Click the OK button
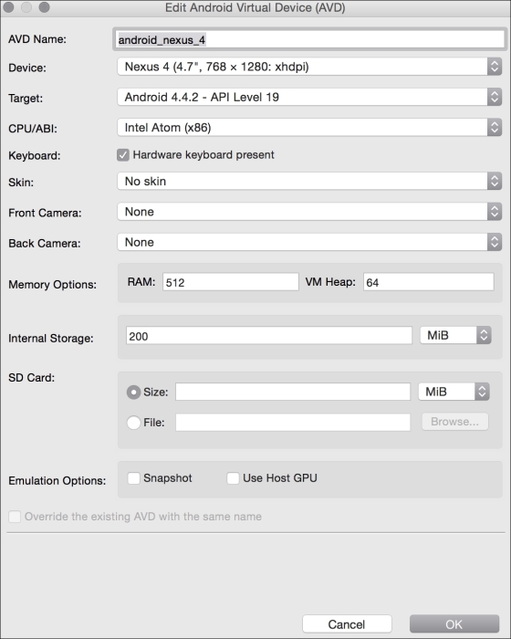 click(x=454, y=624)
